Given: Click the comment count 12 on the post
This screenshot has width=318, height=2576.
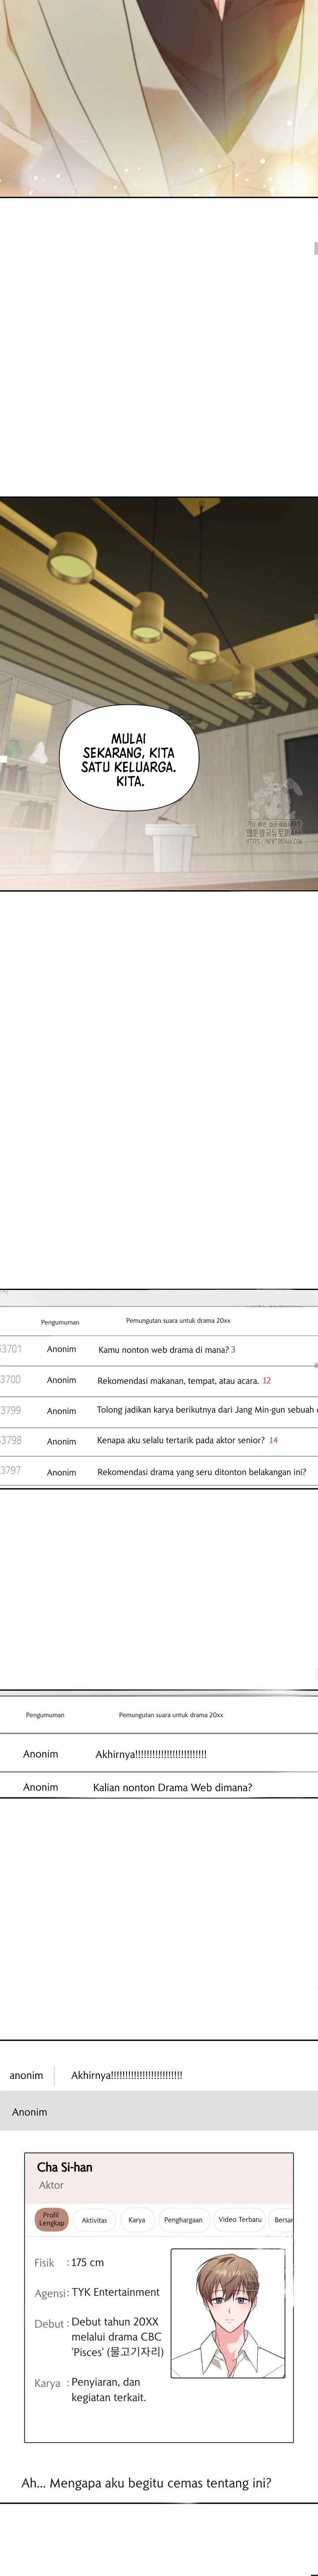Looking at the screenshot, I should [x=266, y=1380].
